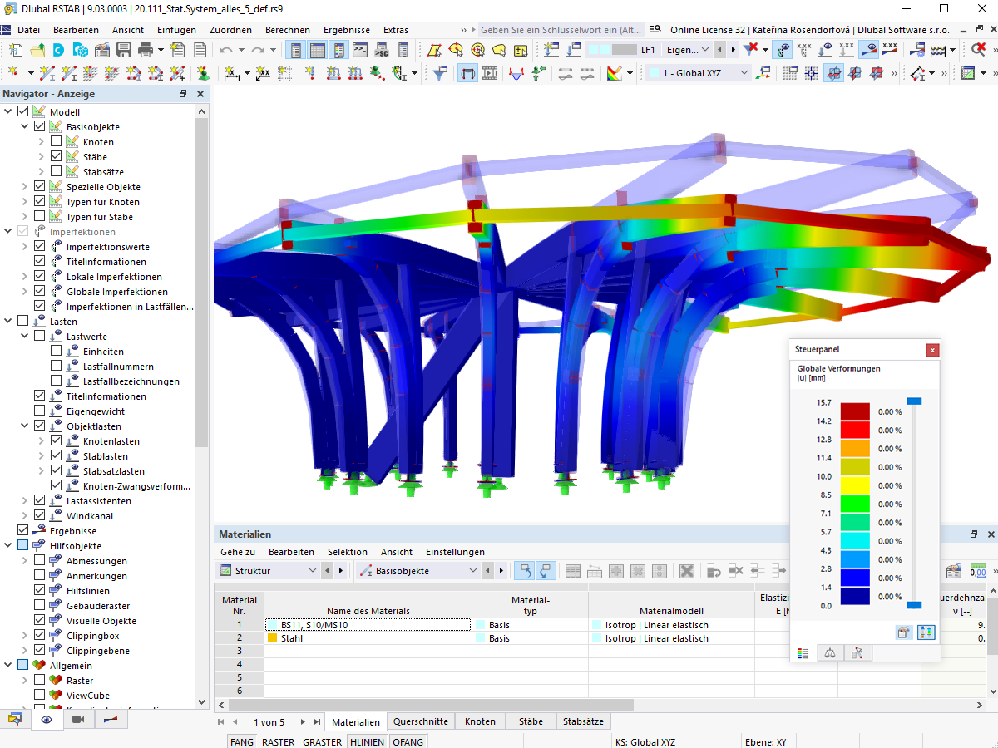The height and width of the screenshot is (748, 998).
Task: Click the keyword search field in title bar
Action: coord(561,30)
